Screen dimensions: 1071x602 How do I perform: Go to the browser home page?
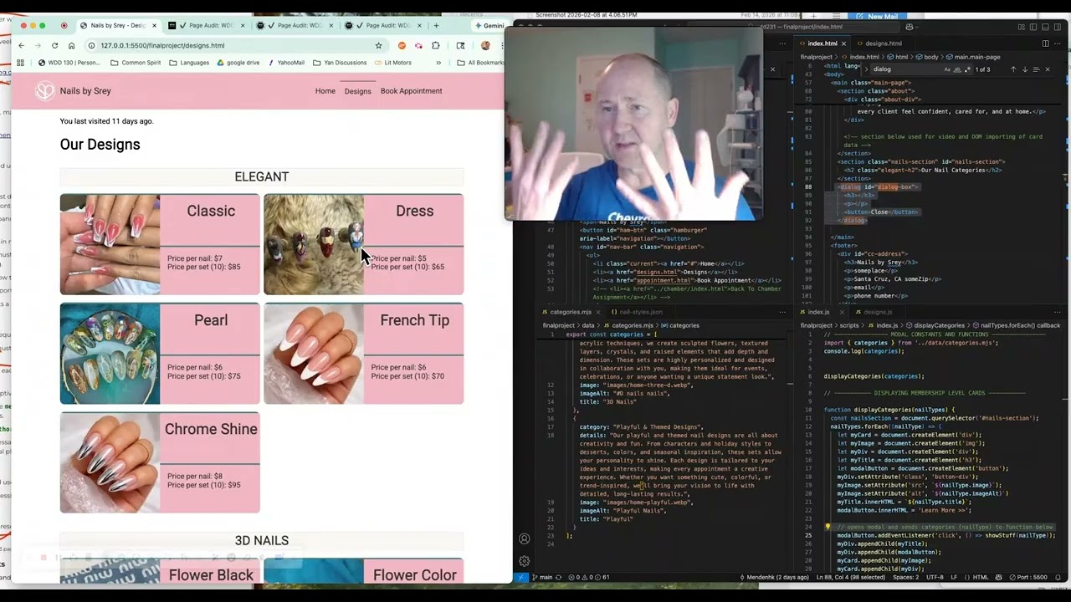tap(71, 45)
